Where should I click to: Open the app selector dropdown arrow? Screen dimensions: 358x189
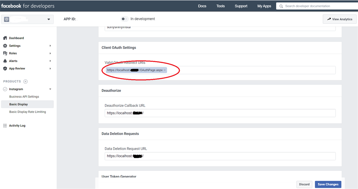pyautogui.click(x=49, y=20)
